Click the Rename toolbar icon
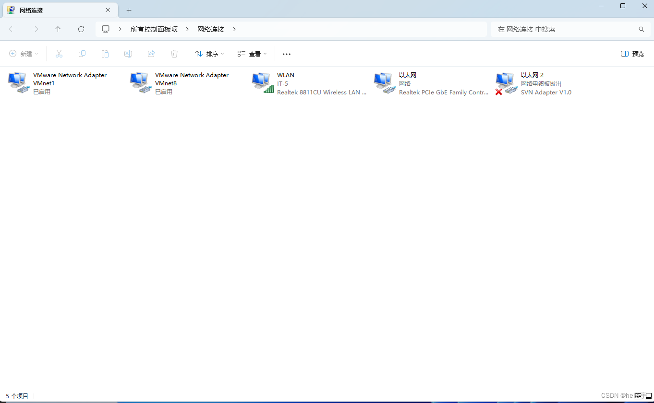 128,54
